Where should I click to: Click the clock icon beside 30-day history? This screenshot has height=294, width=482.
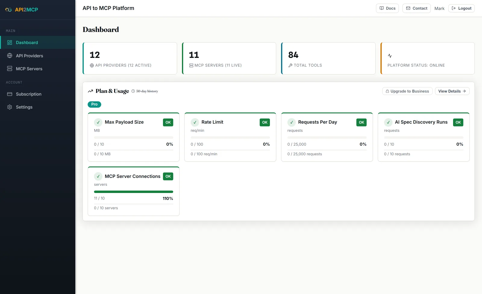133,91
